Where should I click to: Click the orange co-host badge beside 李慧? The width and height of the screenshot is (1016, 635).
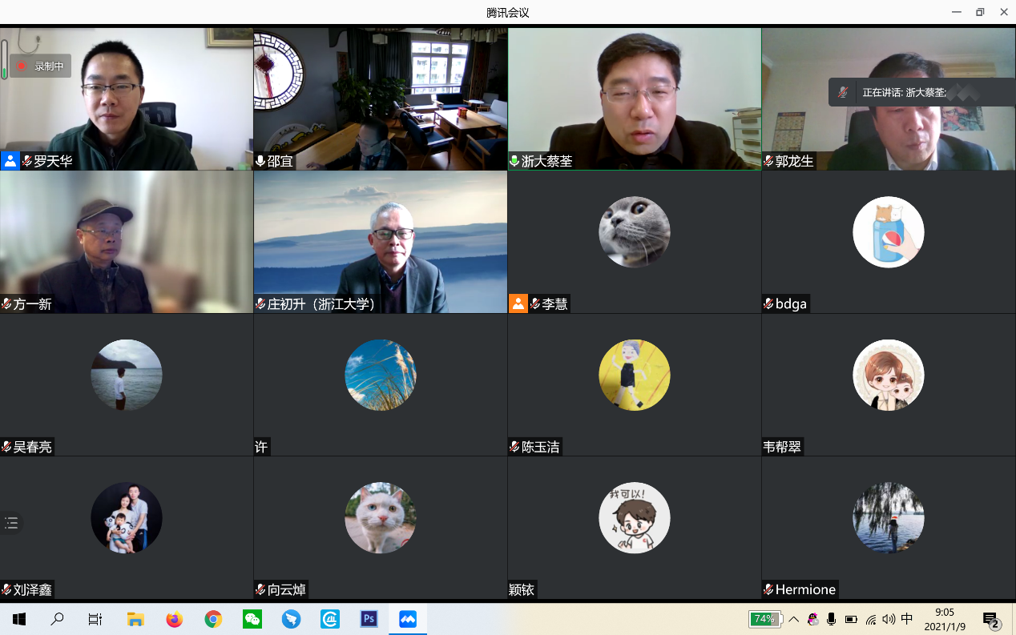(518, 303)
